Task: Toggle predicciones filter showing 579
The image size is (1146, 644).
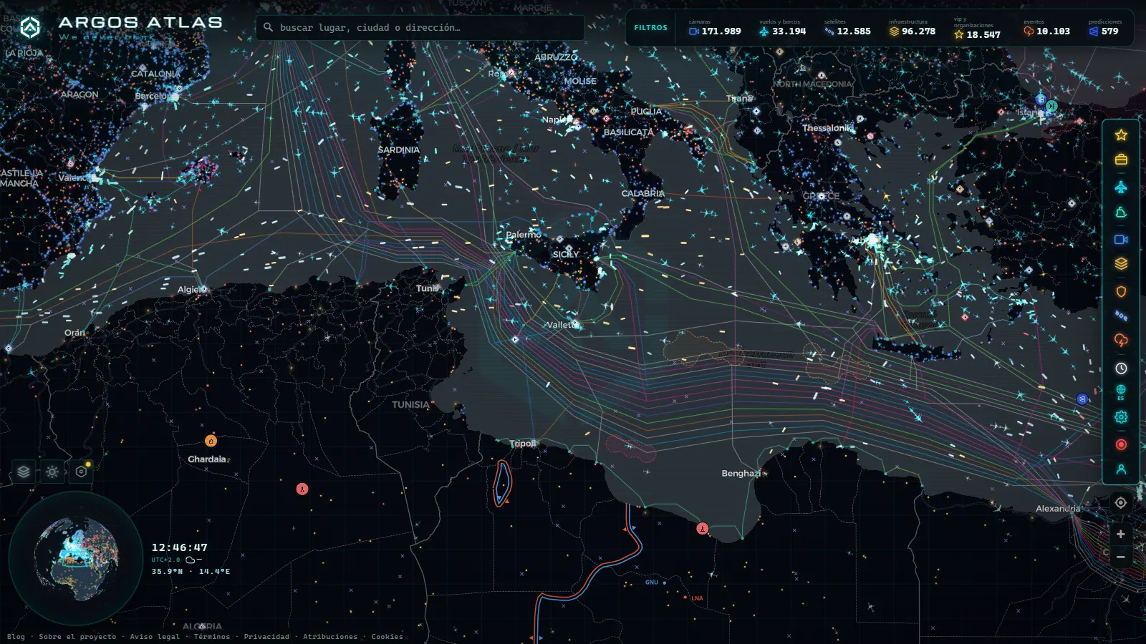Action: point(1105,28)
